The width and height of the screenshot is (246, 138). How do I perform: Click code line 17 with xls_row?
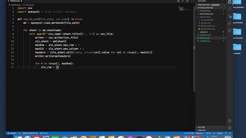click(x=97, y=67)
